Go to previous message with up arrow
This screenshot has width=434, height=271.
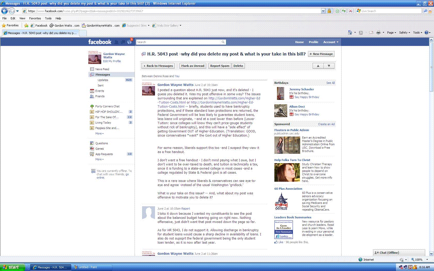click(318, 66)
